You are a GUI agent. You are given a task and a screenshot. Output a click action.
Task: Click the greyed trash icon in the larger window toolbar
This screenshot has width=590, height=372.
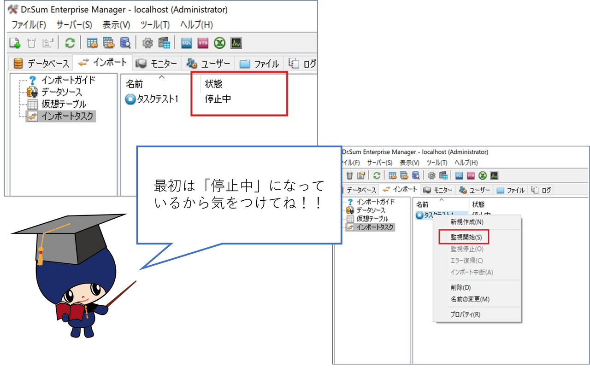tap(31, 43)
